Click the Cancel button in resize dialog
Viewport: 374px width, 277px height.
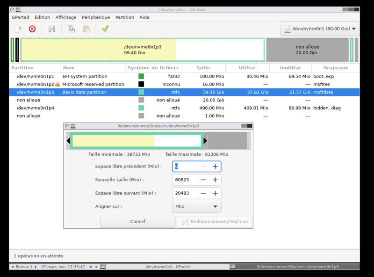pos(137,221)
